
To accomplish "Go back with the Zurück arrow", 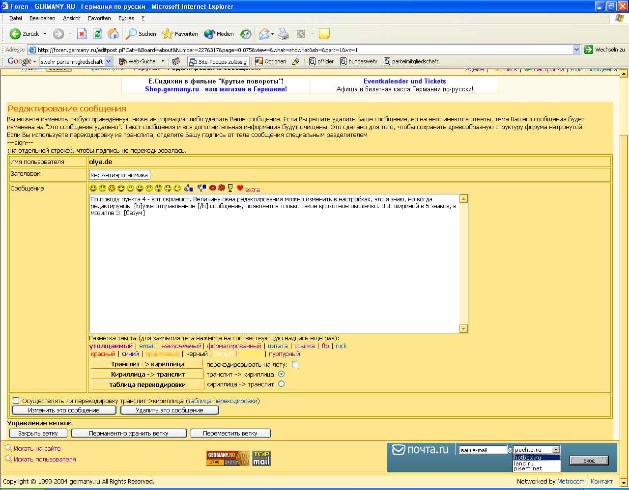I will [25, 34].
